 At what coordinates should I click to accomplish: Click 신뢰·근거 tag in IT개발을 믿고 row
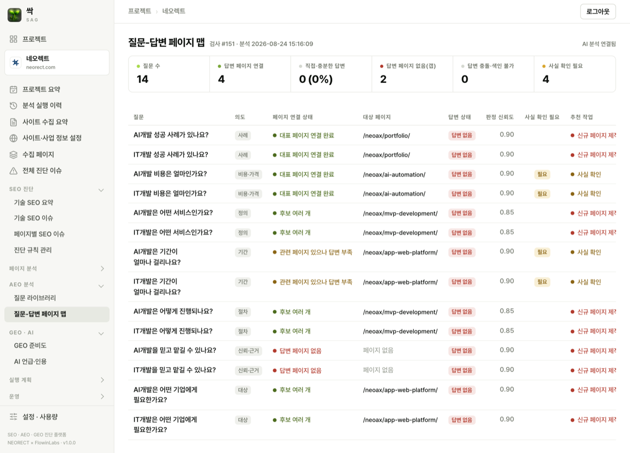[248, 371]
